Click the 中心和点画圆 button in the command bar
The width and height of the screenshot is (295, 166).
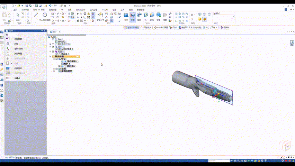pos(161,27)
